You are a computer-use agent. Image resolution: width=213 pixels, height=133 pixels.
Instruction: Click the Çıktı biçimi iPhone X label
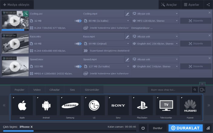[x=18, y=127]
